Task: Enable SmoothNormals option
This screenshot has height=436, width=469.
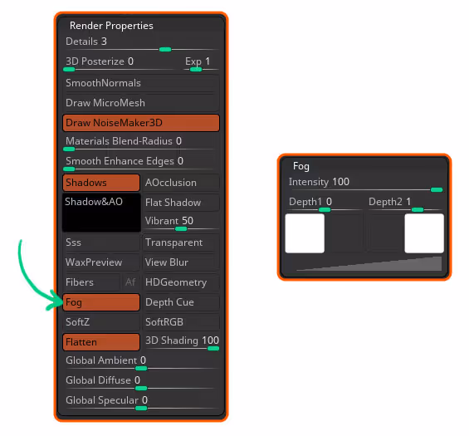Action: pyautogui.click(x=141, y=83)
